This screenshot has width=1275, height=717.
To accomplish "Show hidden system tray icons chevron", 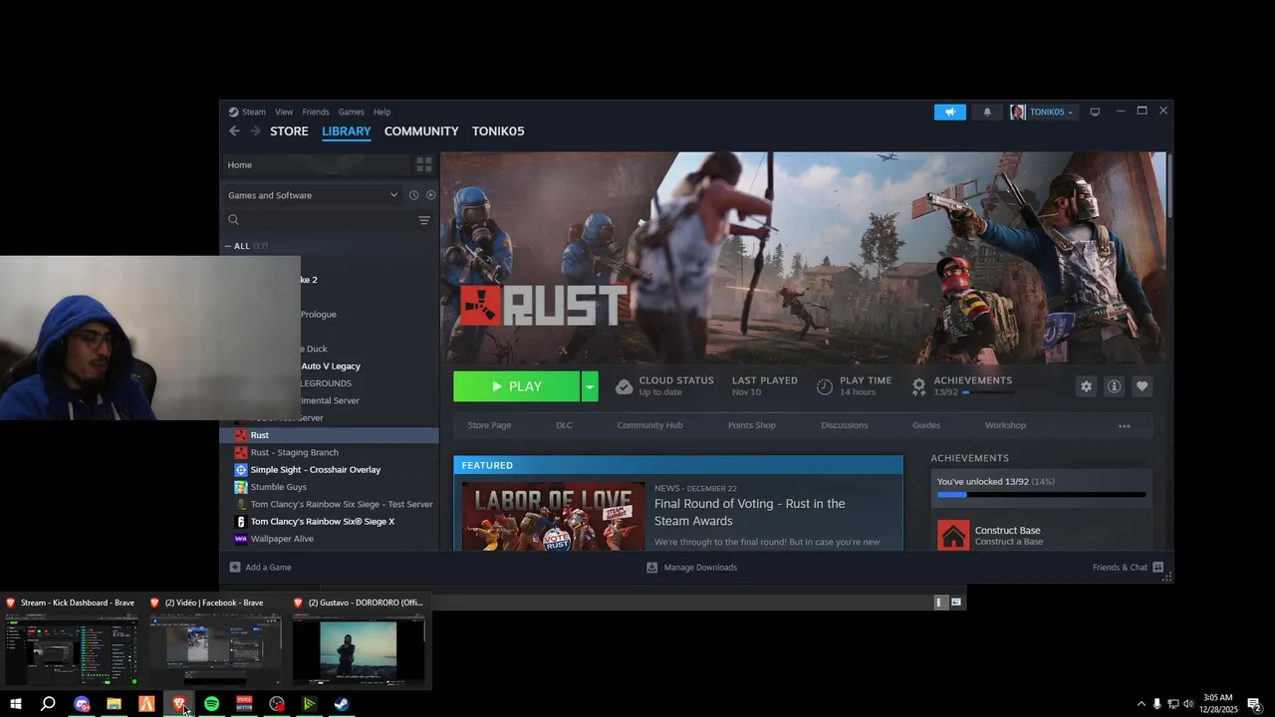I will pos(1141,704).
